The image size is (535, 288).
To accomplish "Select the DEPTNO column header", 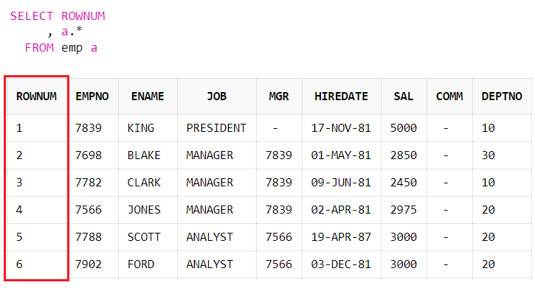I will click(x=502, y=96).
